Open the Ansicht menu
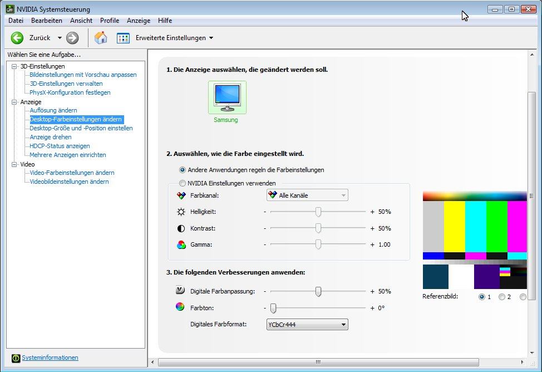The width and height of the screenshot is (542, 372). (81, 21)
